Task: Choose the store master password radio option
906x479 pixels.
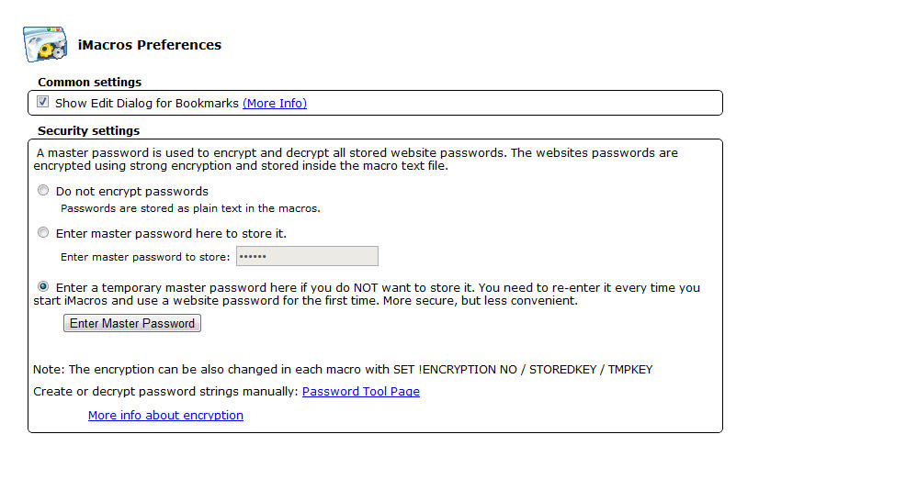Action: coord(43,232)
